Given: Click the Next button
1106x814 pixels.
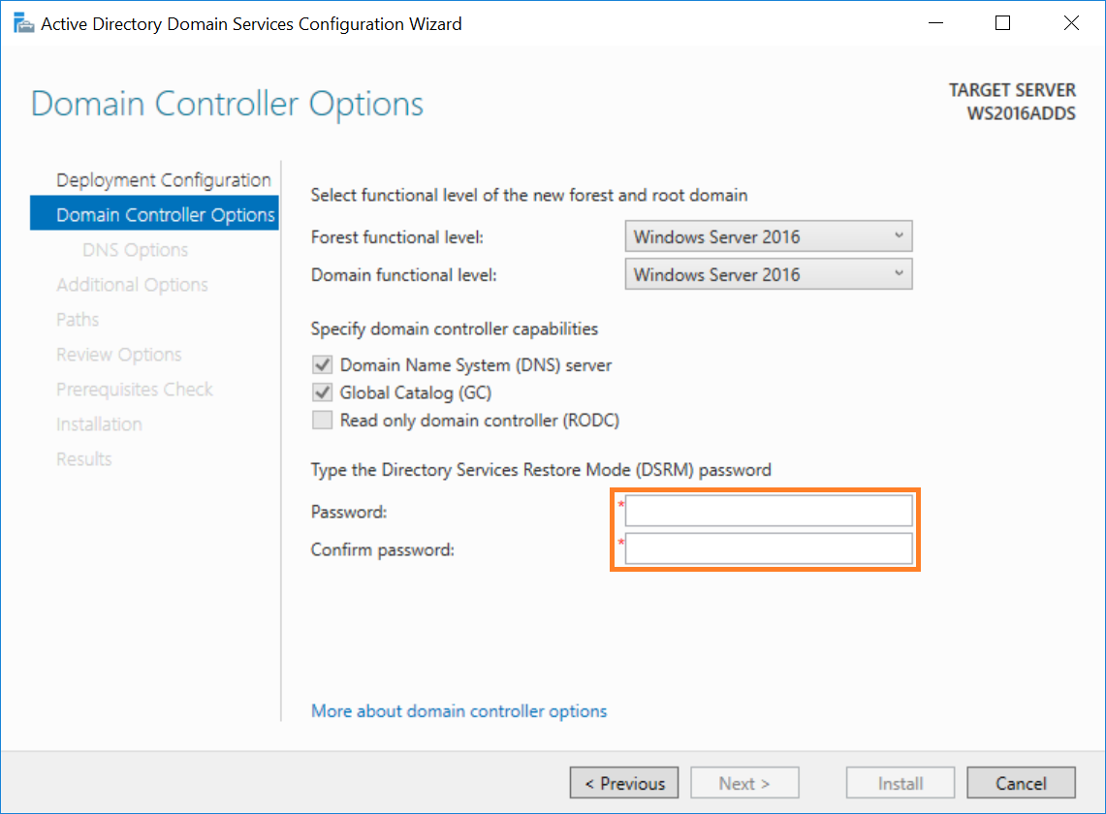Looking at the screenshot, I should click(744, 783).
